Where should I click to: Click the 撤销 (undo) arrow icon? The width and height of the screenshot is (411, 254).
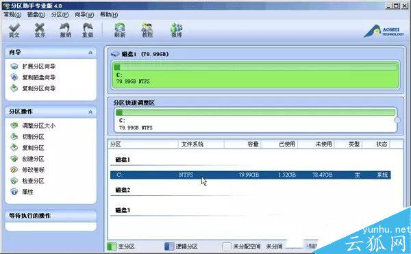pyautogui.click(x=65, y=30)
